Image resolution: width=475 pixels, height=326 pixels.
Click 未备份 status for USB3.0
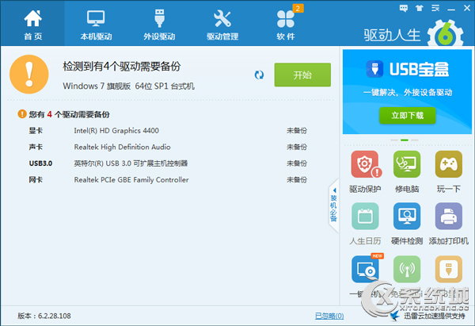tap(297, 163)
